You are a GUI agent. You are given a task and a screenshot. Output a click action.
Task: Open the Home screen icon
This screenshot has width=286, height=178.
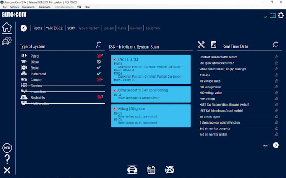tap(7, 27)
